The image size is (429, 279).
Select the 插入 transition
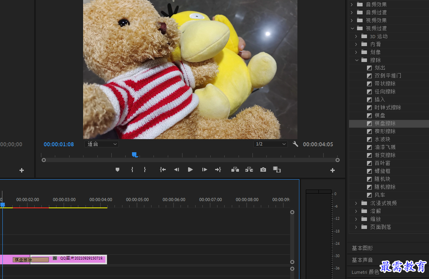pos(380,100)
